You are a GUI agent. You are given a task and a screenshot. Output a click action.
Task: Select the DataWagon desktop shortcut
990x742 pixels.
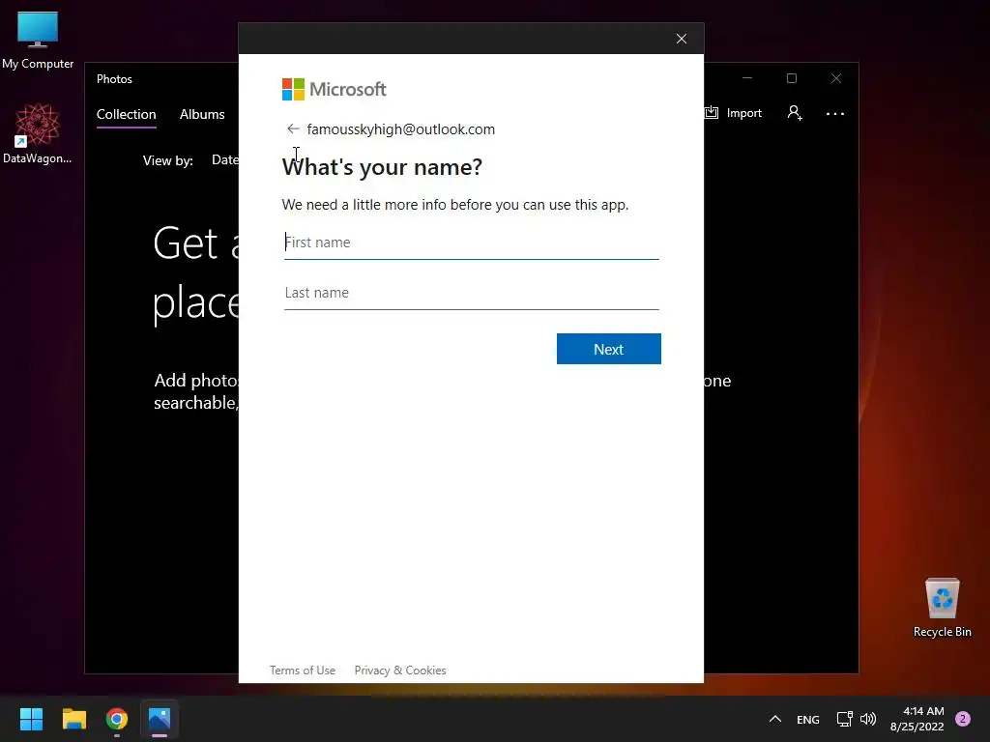pos(38,133)
